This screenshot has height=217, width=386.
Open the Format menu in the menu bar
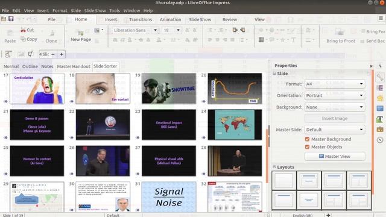[60, 11]
